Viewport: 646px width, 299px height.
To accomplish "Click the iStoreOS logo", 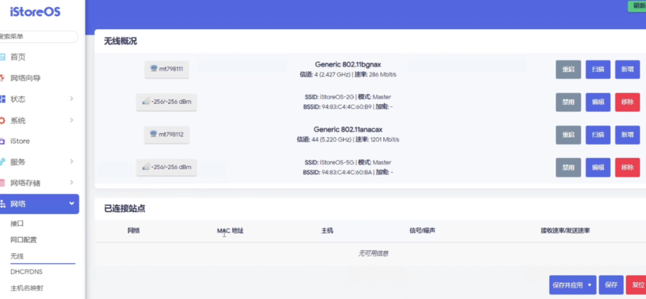I will [x=35, y=12].
